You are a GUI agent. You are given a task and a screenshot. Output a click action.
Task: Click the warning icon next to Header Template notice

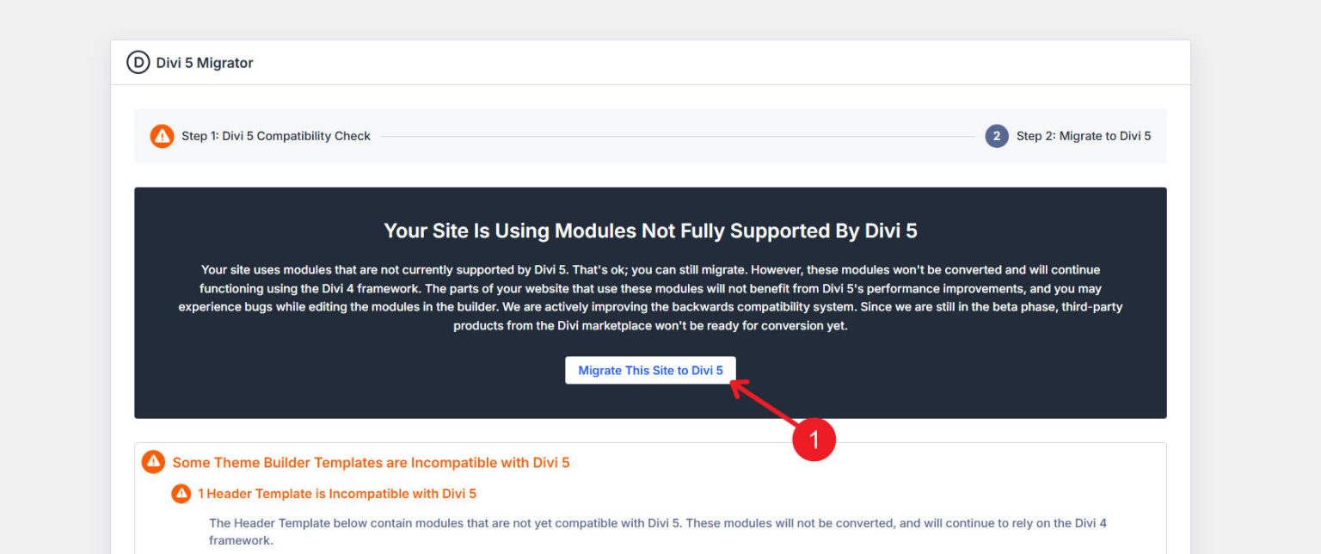pos(181,493)
